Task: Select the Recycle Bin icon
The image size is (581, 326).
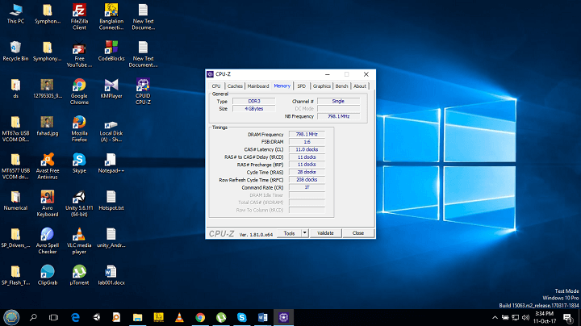Action: coord(15,47)
